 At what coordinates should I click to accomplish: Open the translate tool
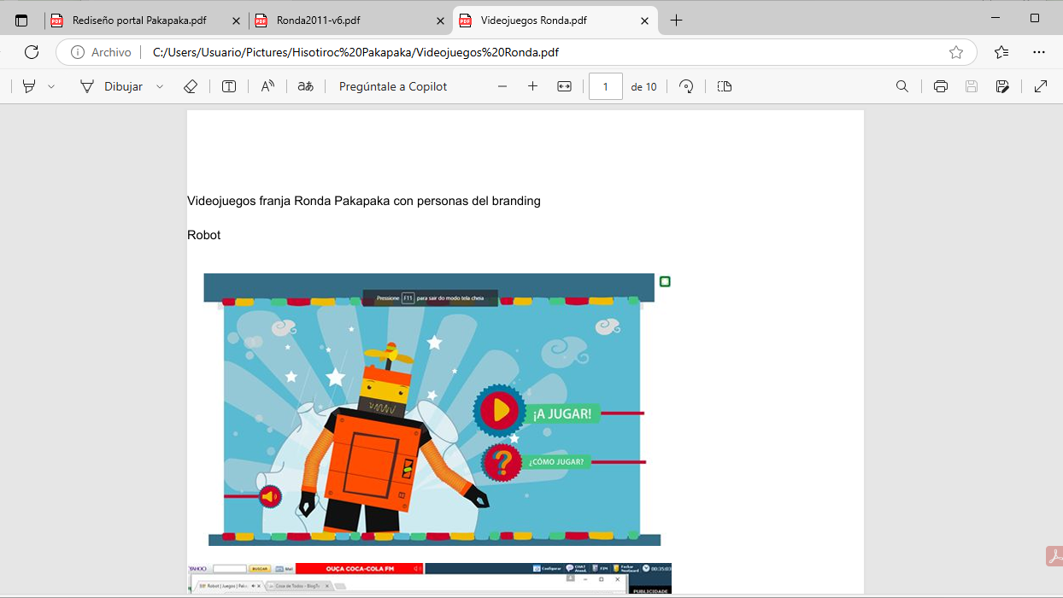[305, 86]
